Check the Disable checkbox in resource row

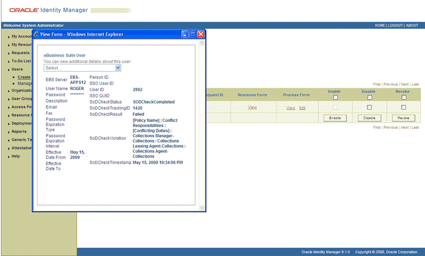click(x=369, y=107)
